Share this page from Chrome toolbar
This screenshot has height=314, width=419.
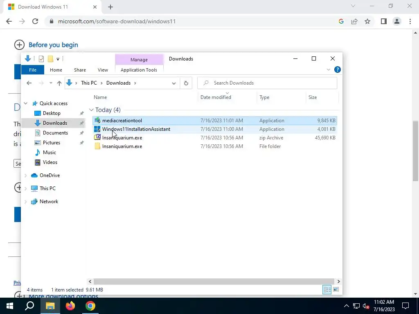pos(354,21)
